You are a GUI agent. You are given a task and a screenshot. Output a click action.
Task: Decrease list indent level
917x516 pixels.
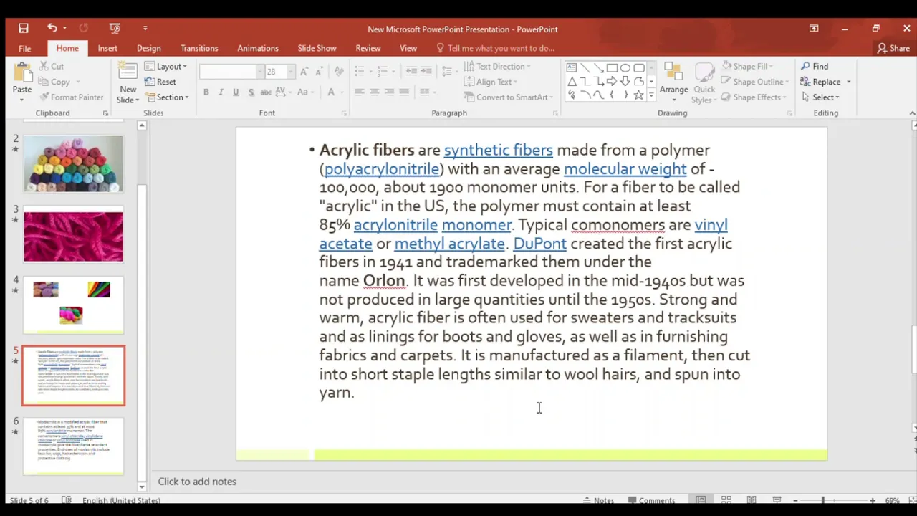(x=411, y=71)
